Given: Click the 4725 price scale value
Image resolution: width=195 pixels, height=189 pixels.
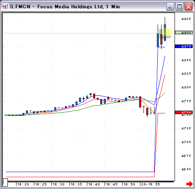Looking at the screenshot, I should point(186,128).
